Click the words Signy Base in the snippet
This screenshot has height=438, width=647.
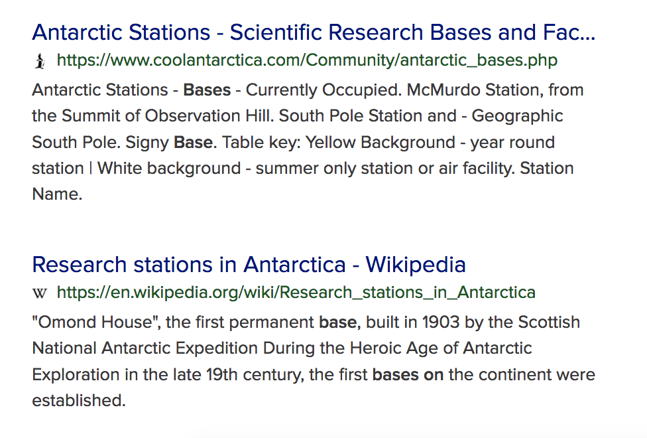click(x=169, y=142)
